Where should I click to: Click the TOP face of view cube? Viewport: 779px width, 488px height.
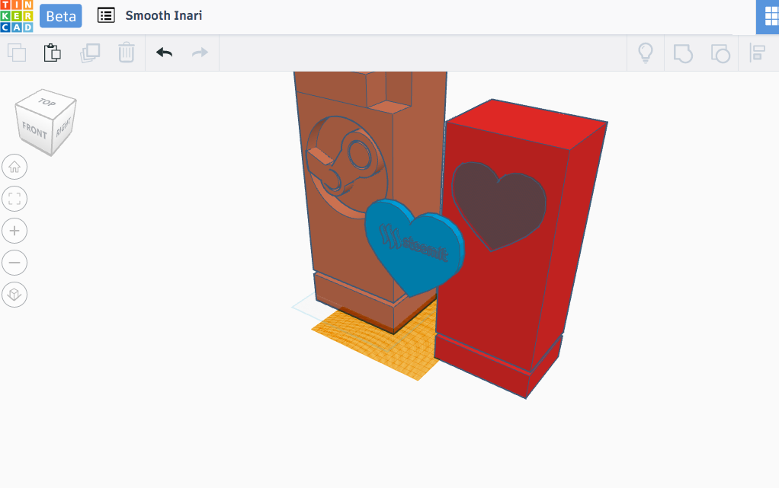coord(46,102)
